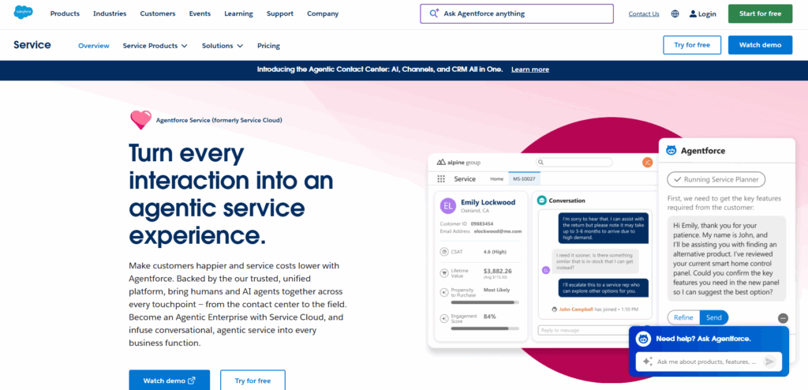Click the Send button in Agentforce panel
Image resolution: width=808 pixels, height=390 pixels.
coord(713,317)
